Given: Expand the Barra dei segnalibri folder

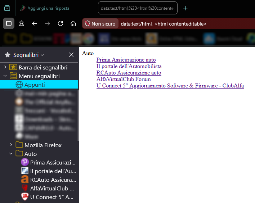Looking at the screenshot, I should tap(5, 67).
